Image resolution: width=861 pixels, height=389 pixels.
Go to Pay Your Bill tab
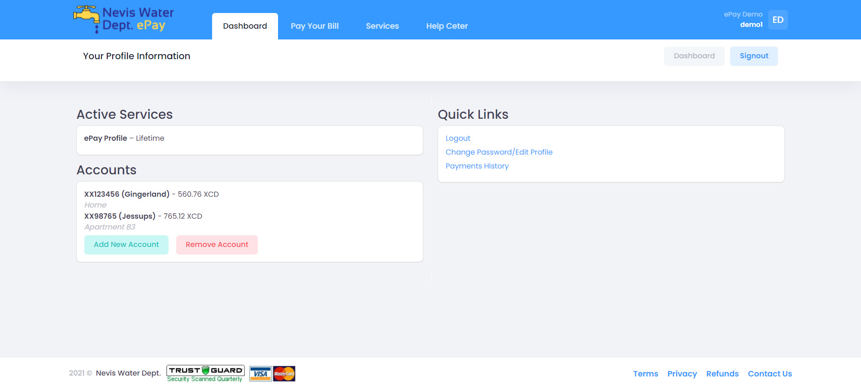(x=314, y=26)
